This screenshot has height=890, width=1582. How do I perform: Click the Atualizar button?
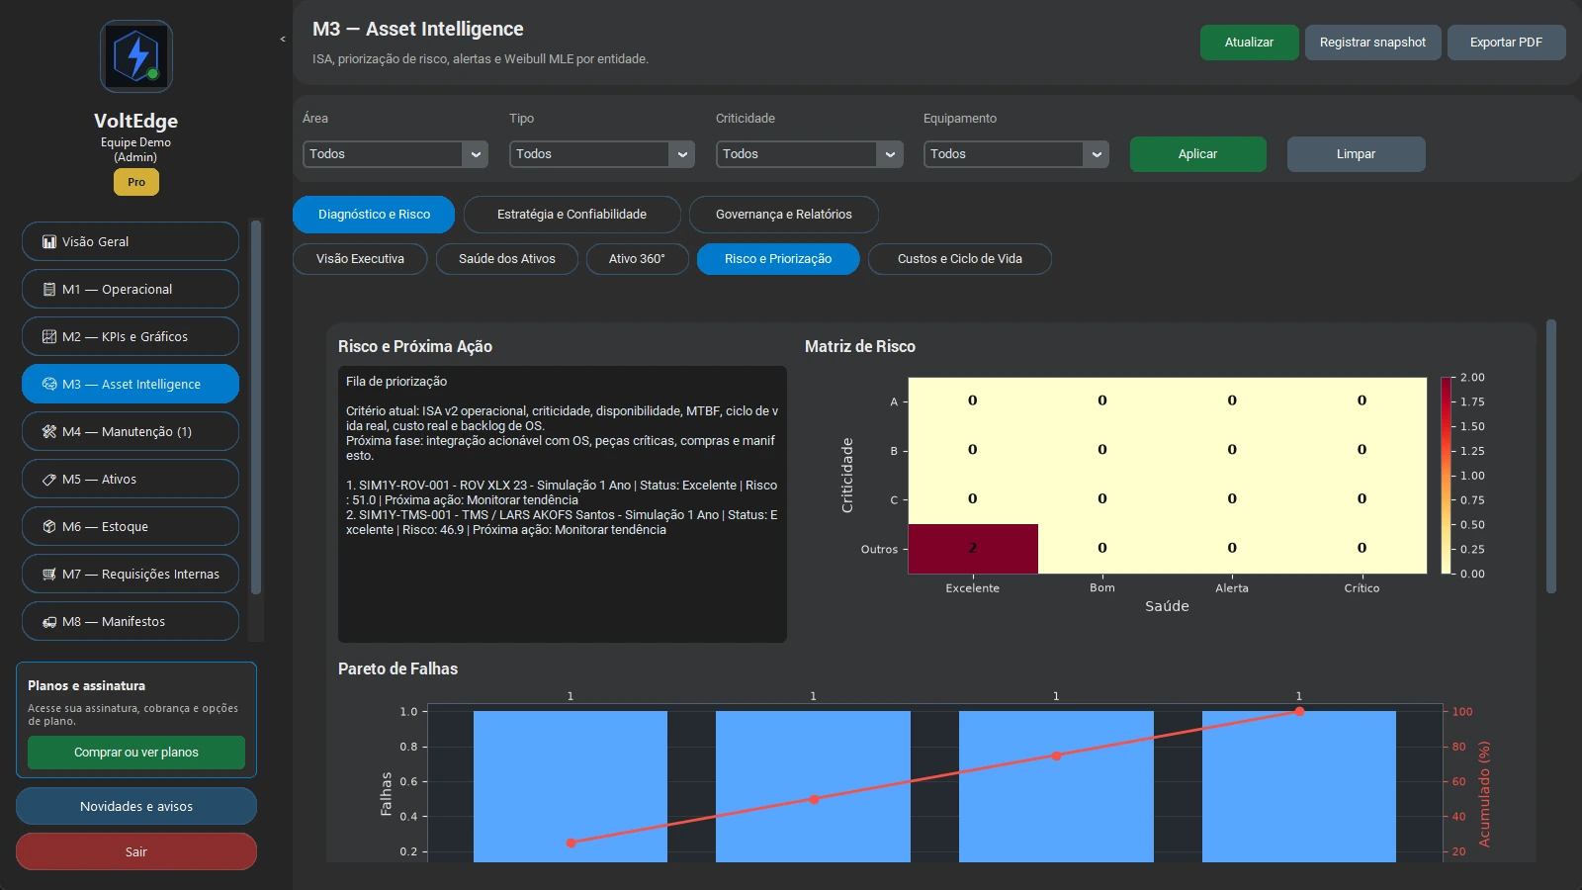pos(1250,43)
